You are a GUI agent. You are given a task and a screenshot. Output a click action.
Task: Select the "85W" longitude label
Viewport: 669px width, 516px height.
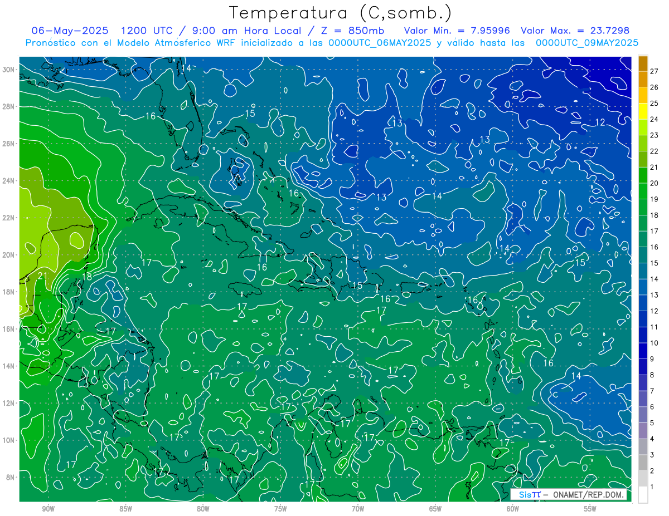[x=125, y=509]
